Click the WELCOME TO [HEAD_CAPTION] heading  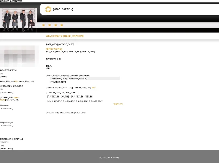pyautogui.click(x=65, y=36)
